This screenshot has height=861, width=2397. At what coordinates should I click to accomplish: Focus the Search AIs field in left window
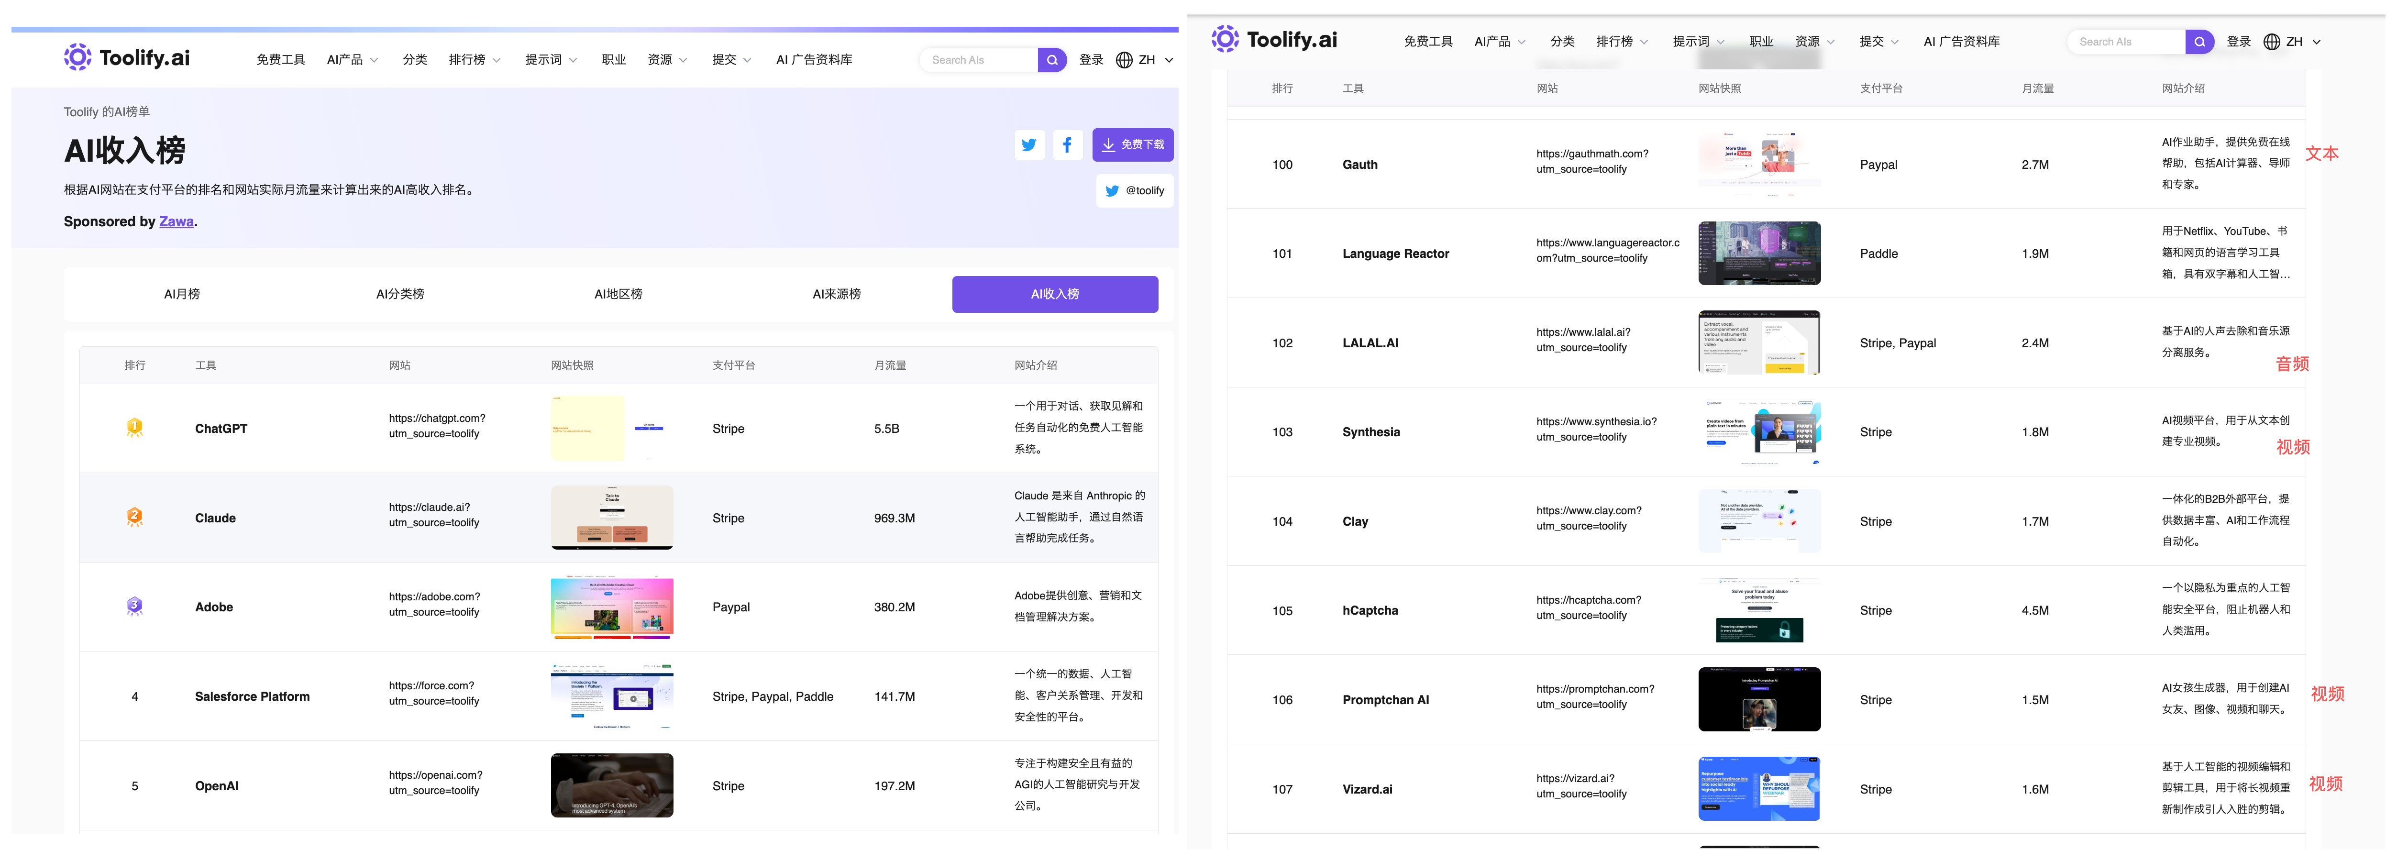979,60
